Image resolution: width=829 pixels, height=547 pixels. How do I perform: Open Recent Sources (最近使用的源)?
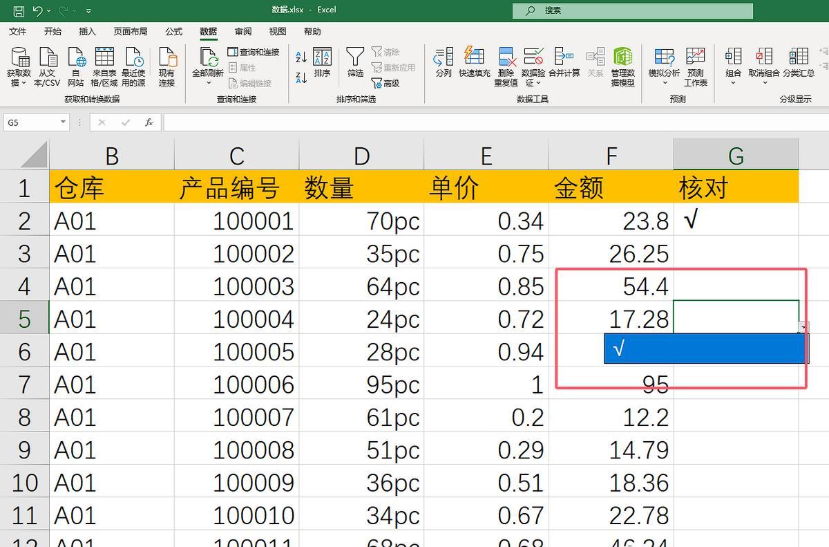[133, 67]
